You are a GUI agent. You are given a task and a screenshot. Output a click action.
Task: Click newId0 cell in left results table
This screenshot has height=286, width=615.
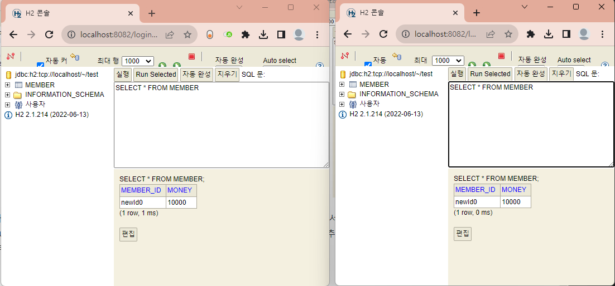pyautogui.click(x=143, y=203)
